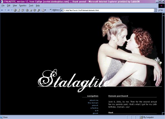Open the View menu
The height and width of the screenshot is (119, 165).
tap(15, 5)
